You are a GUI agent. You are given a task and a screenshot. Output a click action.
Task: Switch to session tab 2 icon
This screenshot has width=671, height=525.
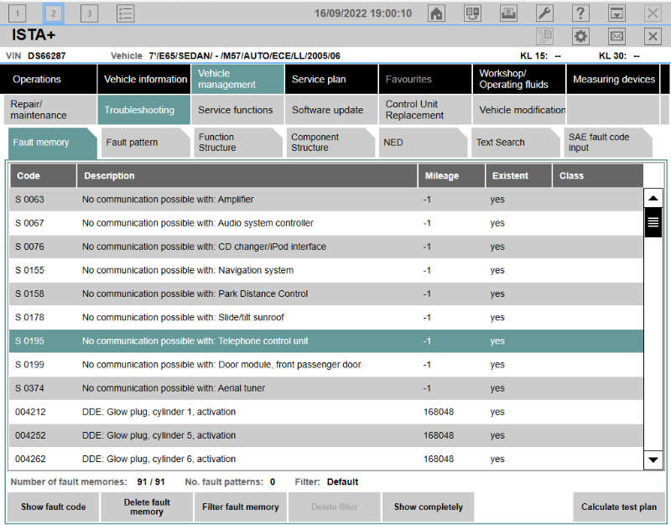click(x=53, y=13)
